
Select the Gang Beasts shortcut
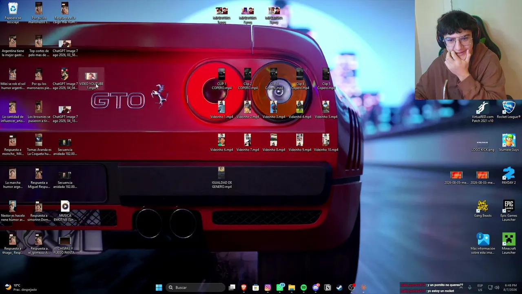482,209
